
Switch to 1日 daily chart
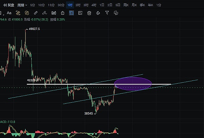point(102,5)
